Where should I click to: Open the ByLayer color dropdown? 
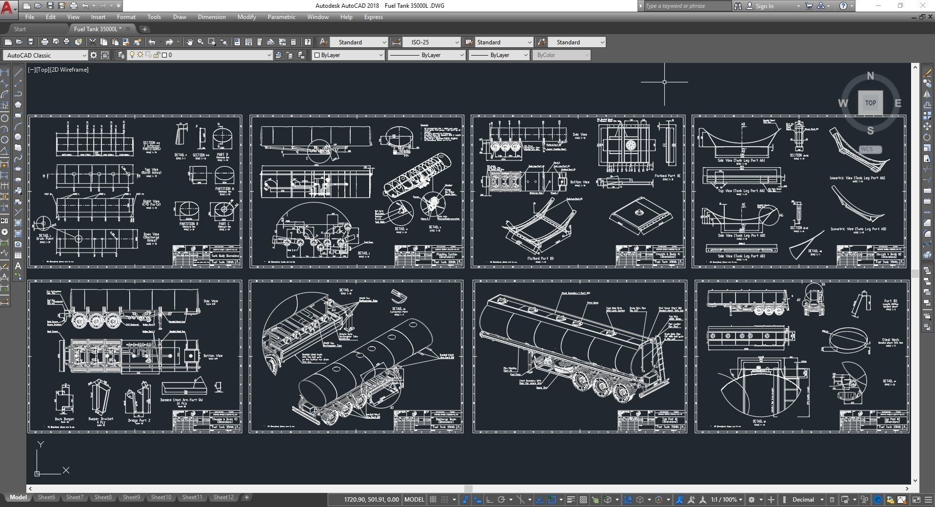pos(348,55)
